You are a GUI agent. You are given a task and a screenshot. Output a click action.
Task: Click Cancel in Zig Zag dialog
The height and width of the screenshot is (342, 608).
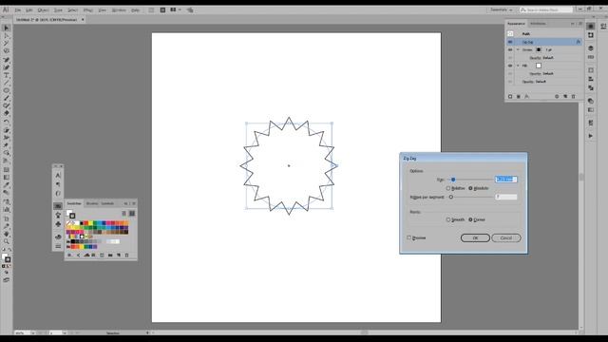tap(506, 237)
